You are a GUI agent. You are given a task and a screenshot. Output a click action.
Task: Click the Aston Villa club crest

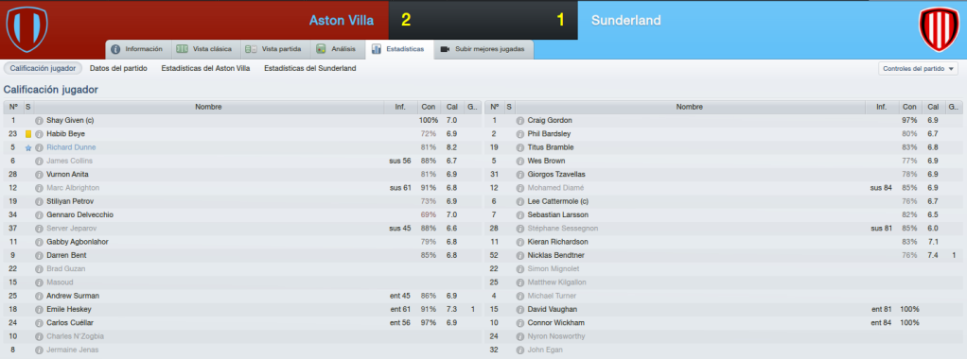click(26, 29)
